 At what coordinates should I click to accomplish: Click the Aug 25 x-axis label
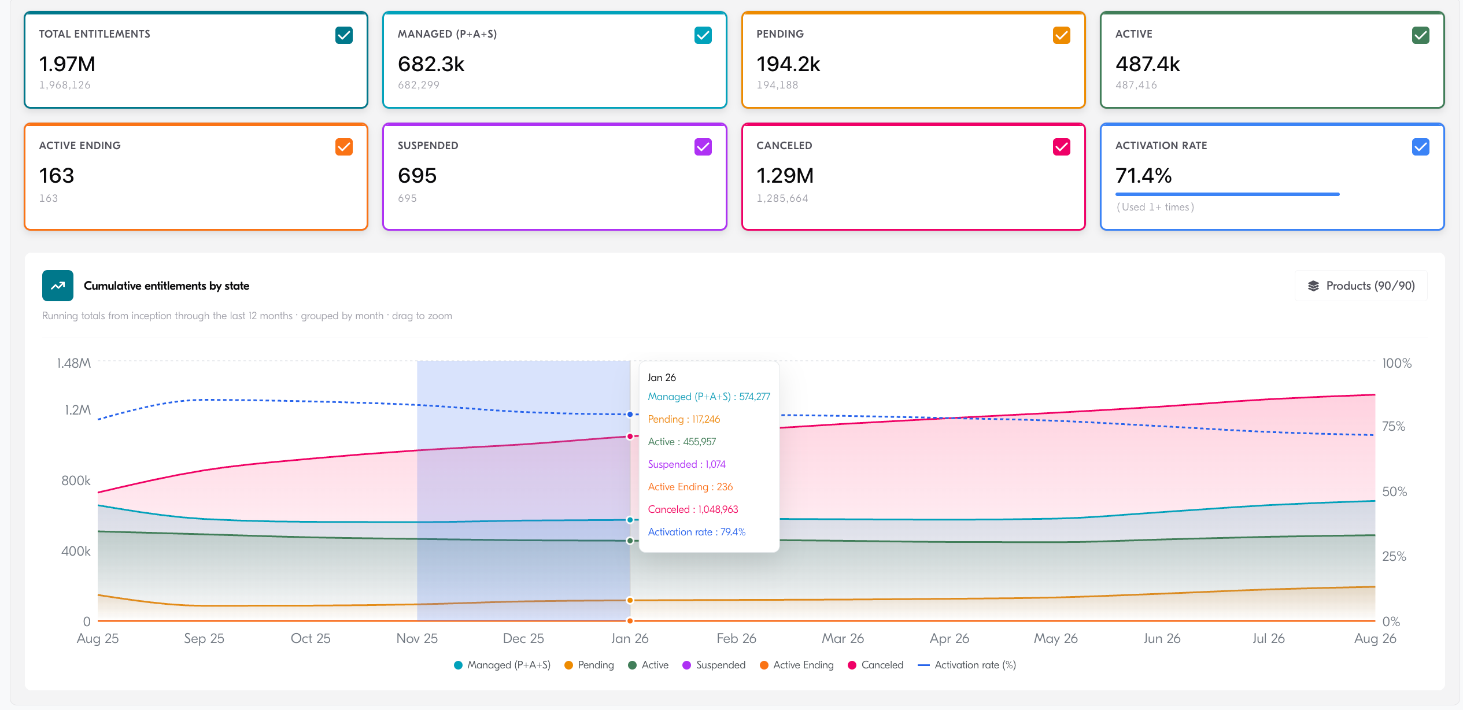pos(98,638)
